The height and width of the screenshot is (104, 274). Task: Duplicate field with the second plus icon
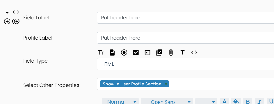click(16, 22)
